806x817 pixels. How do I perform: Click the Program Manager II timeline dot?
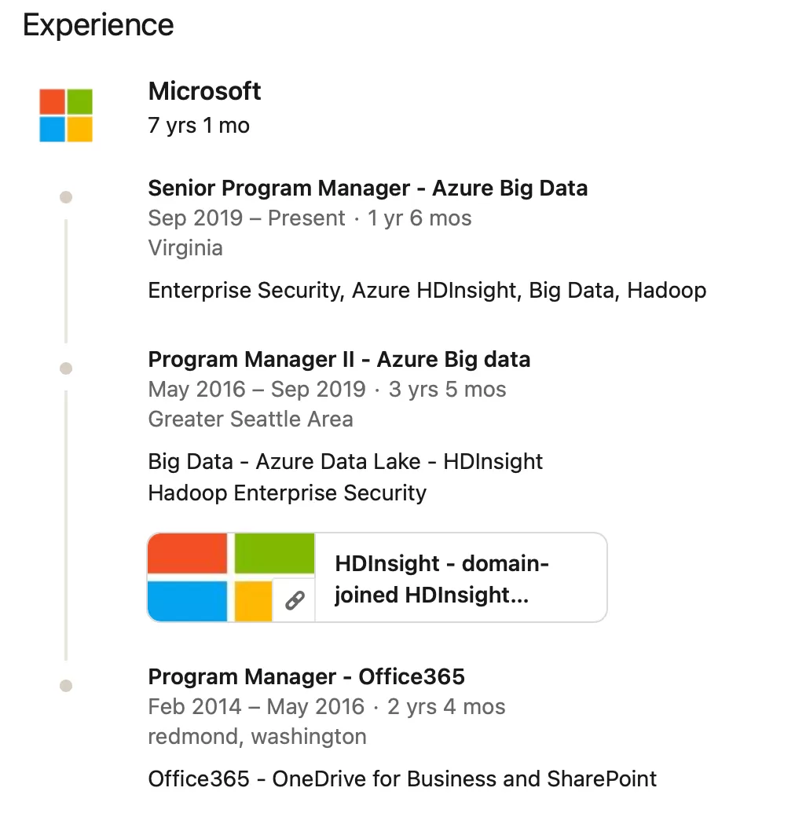coord(66,368)
